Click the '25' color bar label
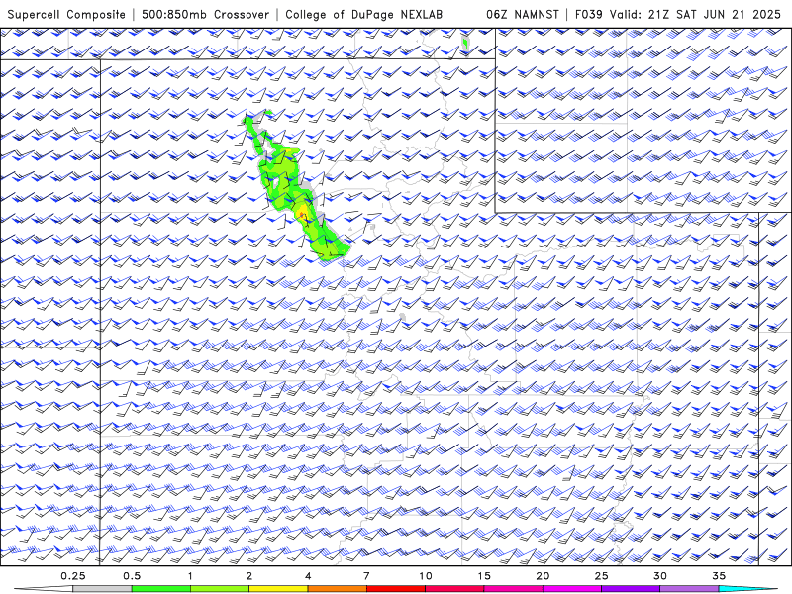Viewport: 792px width, 594px height. click(601, 576)
